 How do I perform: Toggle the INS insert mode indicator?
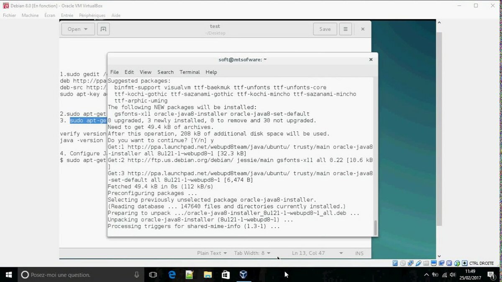[x=359, y=253]
